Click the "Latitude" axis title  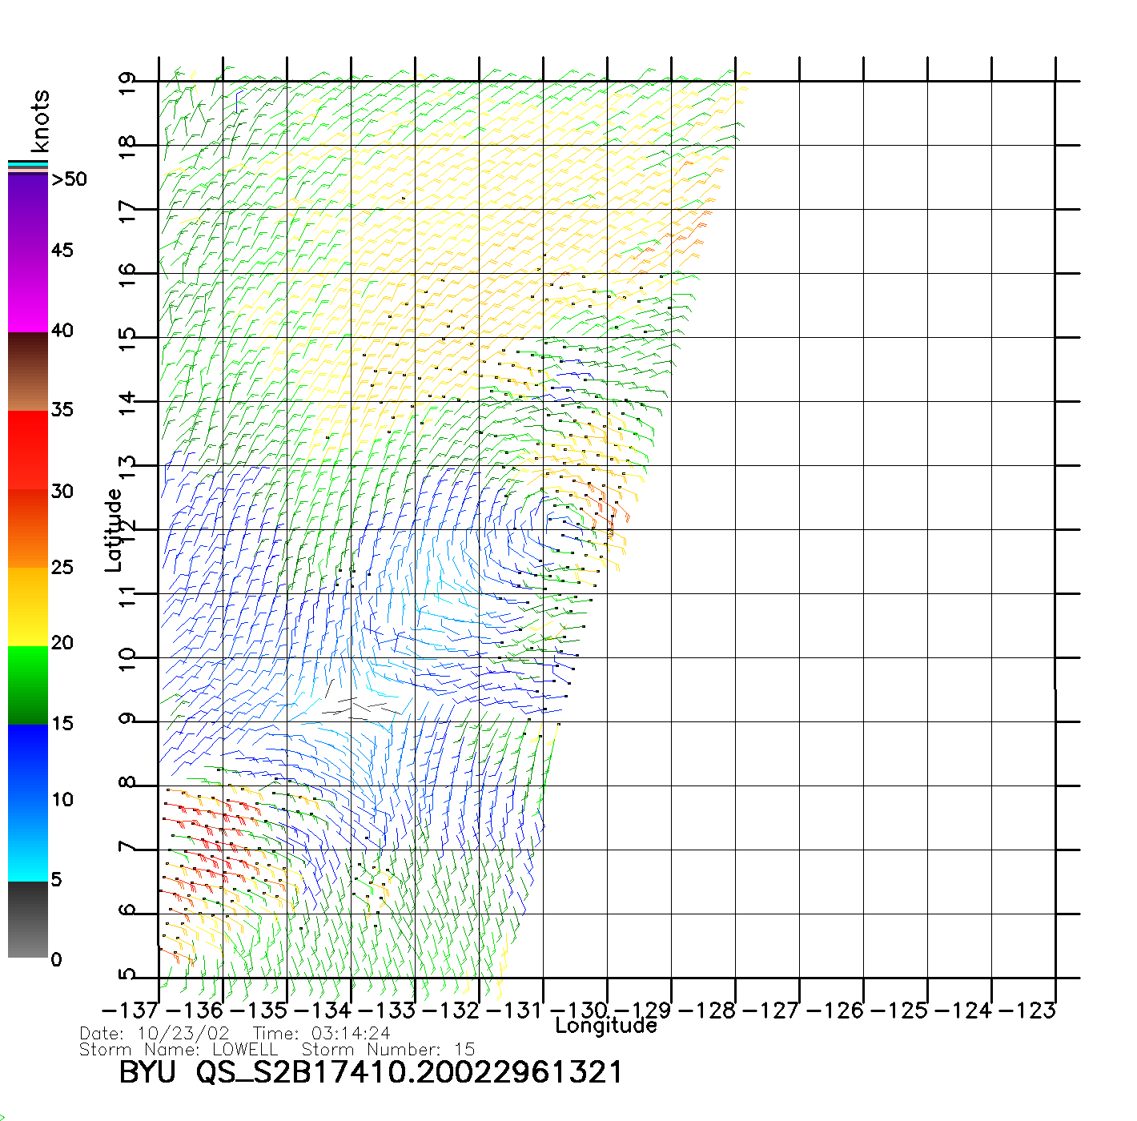point(114,530)
